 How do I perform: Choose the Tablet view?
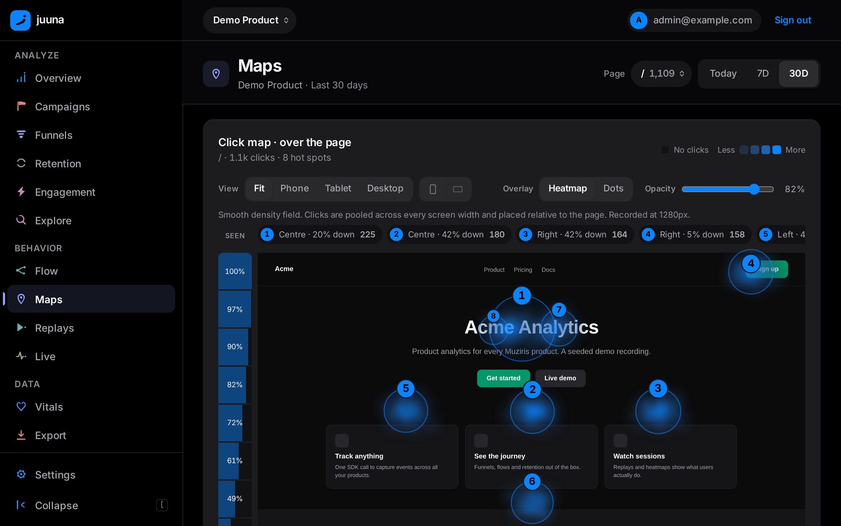(x=338, y=188)
